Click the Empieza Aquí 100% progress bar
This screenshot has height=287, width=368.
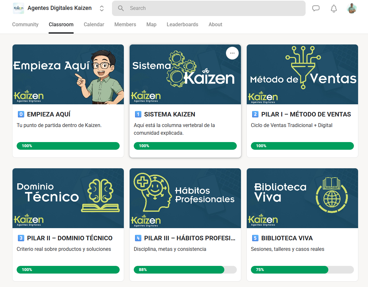[x=68, y=146]
